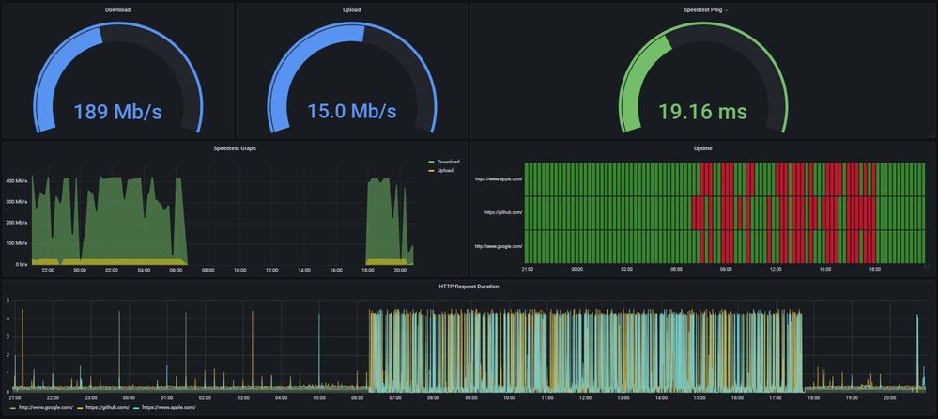Screen dimensions: 938x419
Task: Open the Upload gauge panel title
Action: 352,10
